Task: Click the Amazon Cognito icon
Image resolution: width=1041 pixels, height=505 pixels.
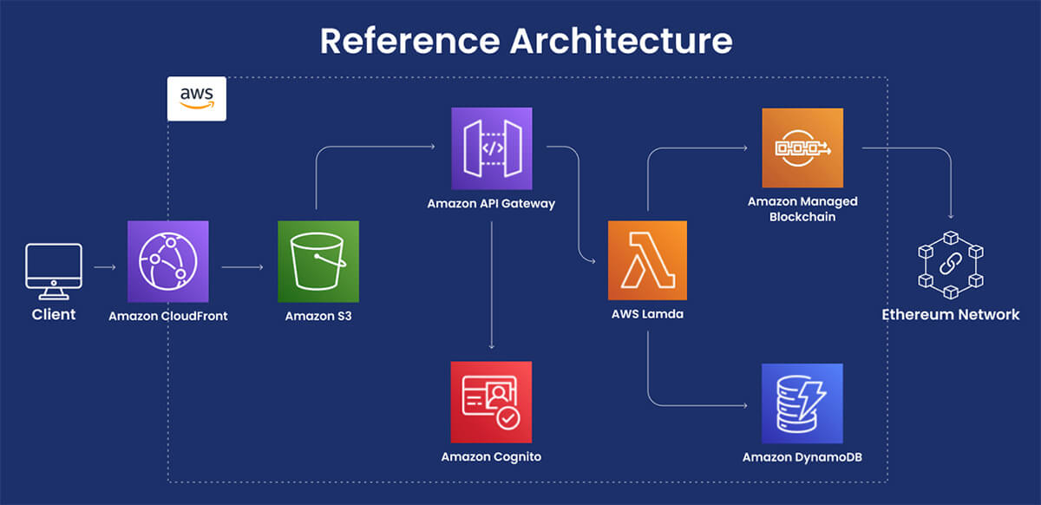Action: (x=491, y=402)
